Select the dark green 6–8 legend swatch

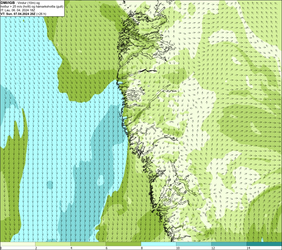pyautogui.click(x=124, y=244)
